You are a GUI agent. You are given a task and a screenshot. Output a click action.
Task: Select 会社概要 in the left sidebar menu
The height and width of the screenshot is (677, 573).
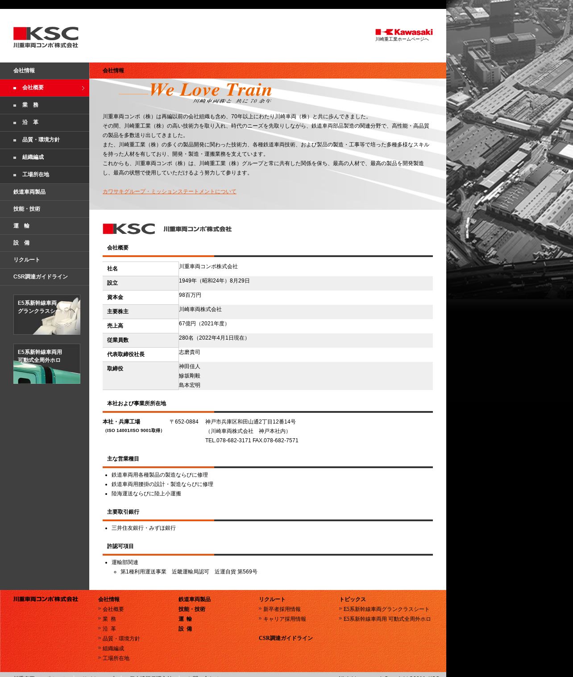click(45, 88)
